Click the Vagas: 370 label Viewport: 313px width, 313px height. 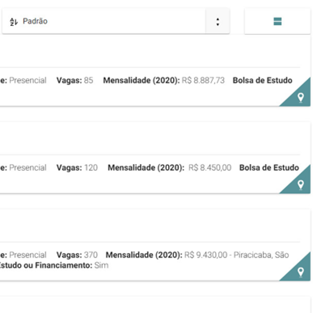[x=77, y=255]
